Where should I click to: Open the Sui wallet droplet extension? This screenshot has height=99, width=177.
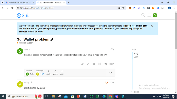click(x=144, y=8)
